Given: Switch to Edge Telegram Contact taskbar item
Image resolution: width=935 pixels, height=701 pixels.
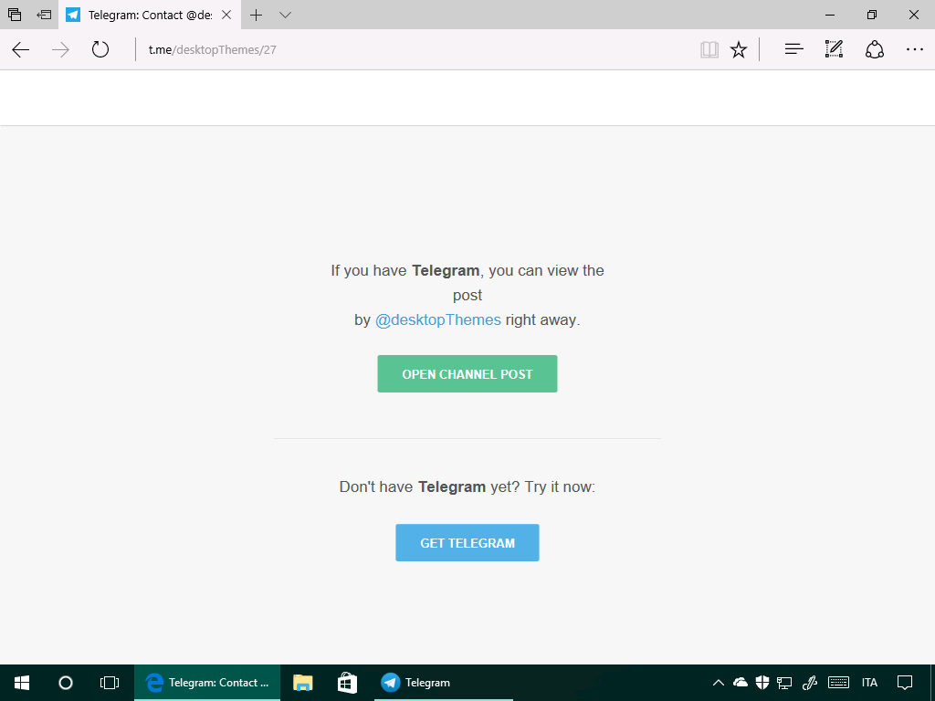Looking at the screenshot, I should [207, 683].
